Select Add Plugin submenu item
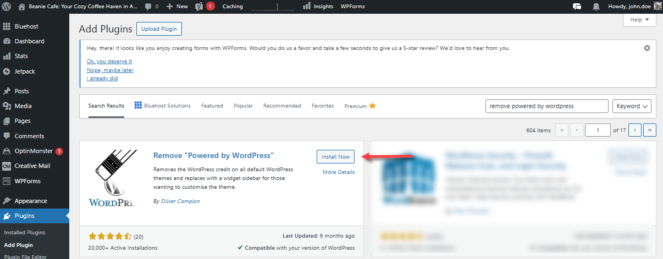This screenshot has height=259, width=663. 19,245
